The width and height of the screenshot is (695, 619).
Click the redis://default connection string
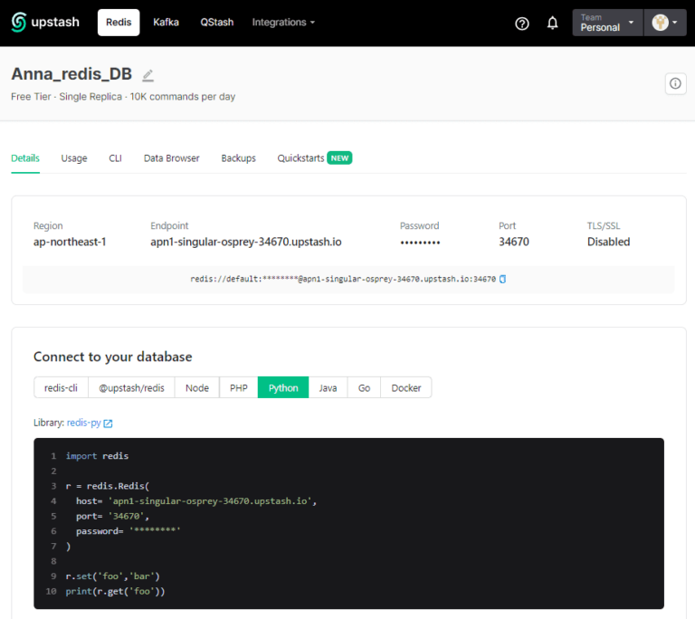(x=343, y=279)
